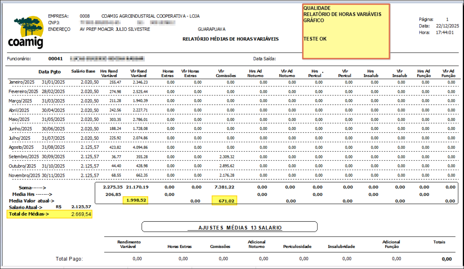This screenshot has height=269, width=464.
Task: Click the AJUSTES MÉDIAS 13 SALARIO heading
Action: (235, 228)
